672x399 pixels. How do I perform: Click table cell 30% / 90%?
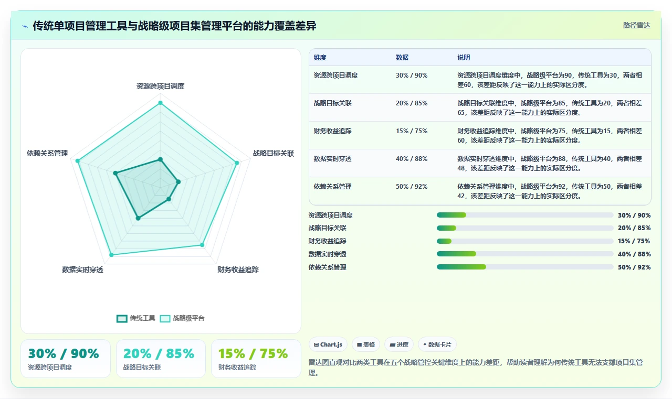[x=412, y=76]
